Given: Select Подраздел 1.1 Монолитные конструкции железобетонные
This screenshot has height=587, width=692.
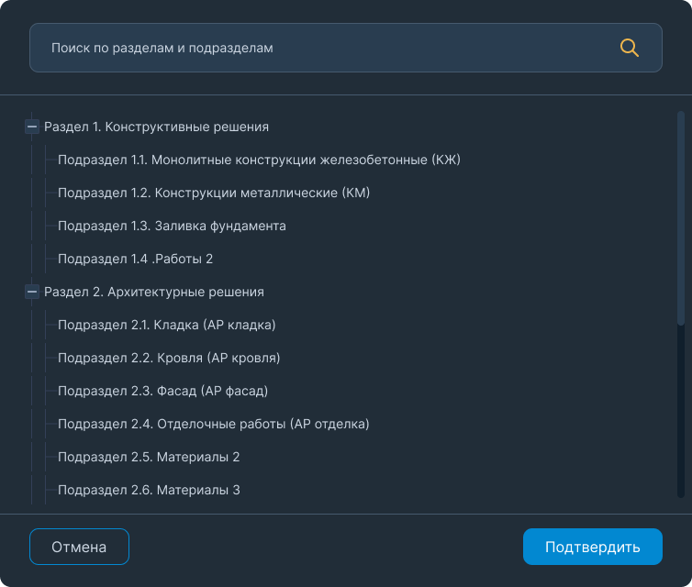Looking at the screenshot, I should [x=259, y=161].
